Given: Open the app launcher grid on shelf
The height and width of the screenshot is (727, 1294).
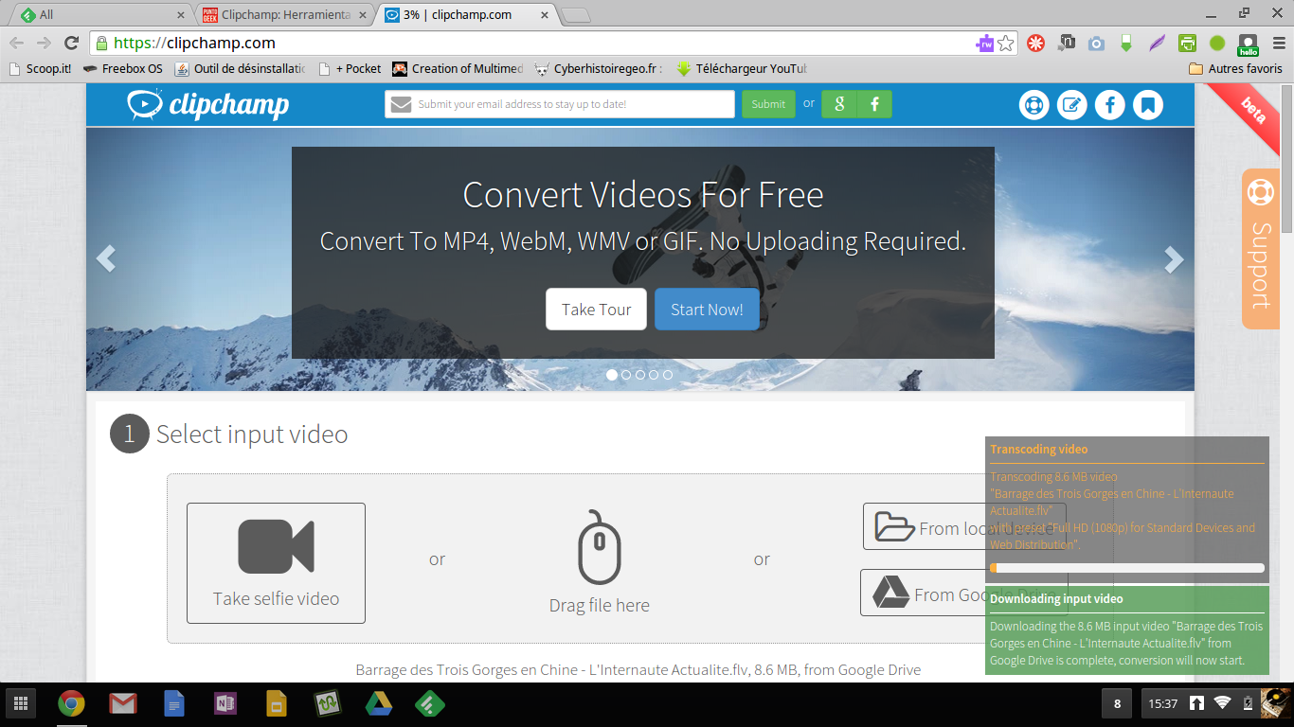Looking at the screenshot, I should (x=21, y=703).
